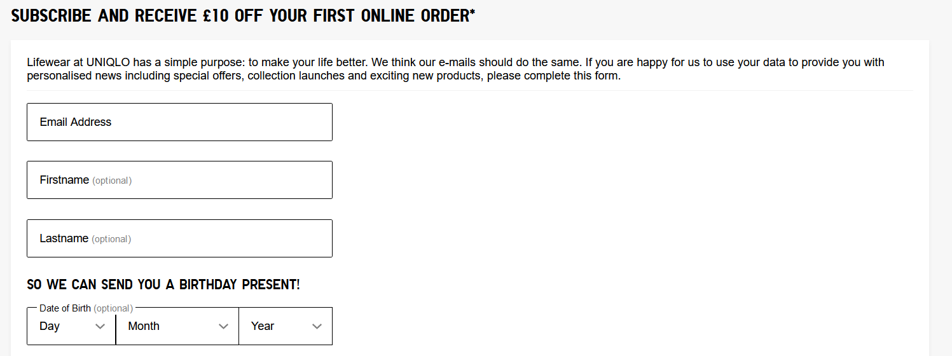Click the "Email Address" placeholder label
This screenshot has height=356, width=952.
76,122
